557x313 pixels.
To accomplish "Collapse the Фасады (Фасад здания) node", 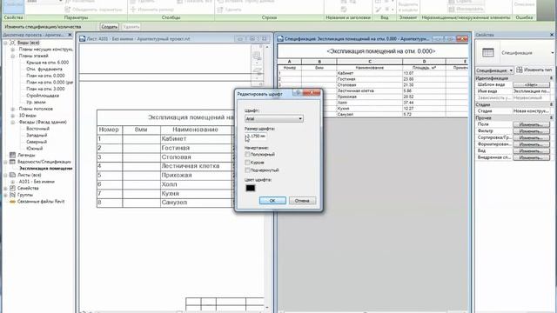I will [12, 122].
